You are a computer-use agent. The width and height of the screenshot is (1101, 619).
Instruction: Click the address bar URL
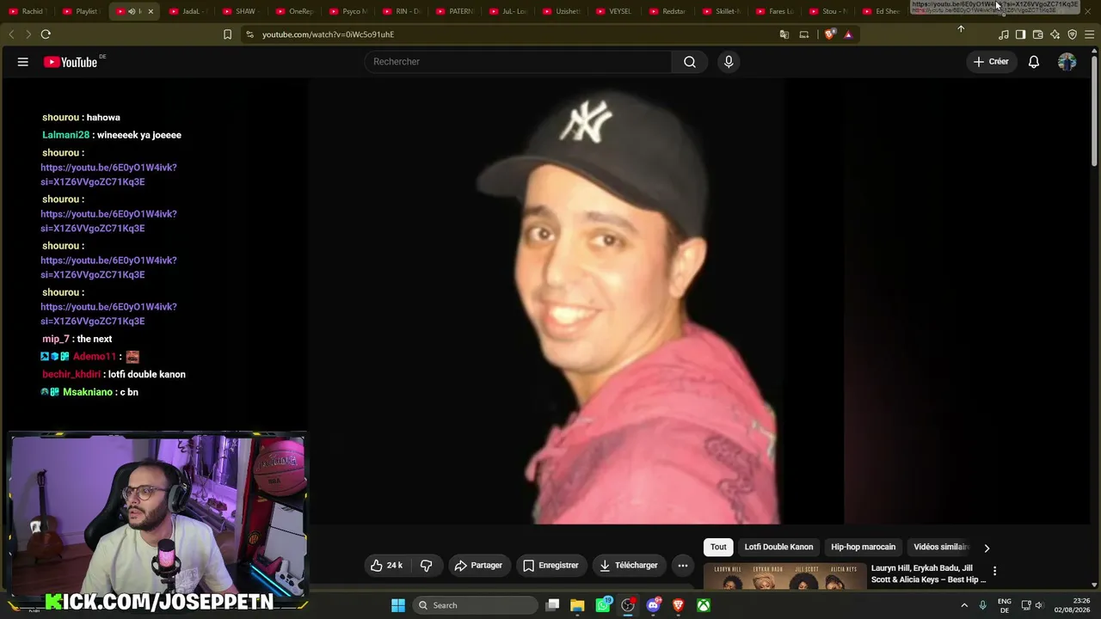pos(328,34)
